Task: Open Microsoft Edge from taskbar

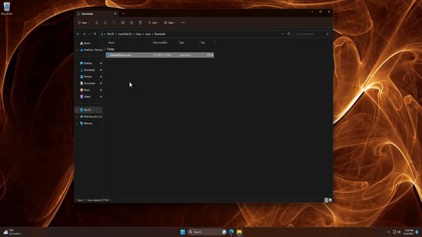Action: click(231, 232)
